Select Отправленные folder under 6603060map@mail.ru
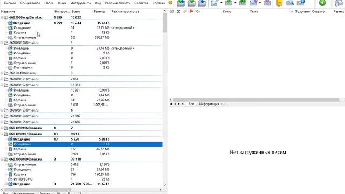Viewport: 345px width, 194px height. (x=25, y=38)
